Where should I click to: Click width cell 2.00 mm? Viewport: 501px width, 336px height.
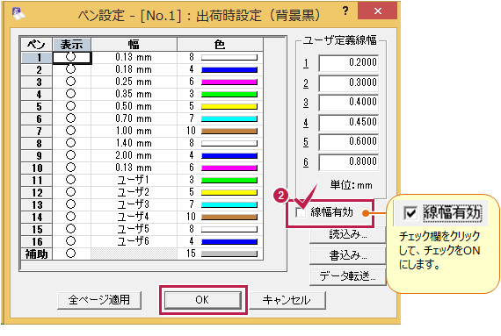pyautogui.click(x=134, y=155)
